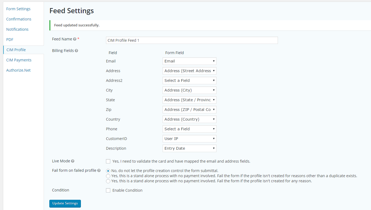
Task: Open CIM Payments in sidebar
Action: click(19, 60)
